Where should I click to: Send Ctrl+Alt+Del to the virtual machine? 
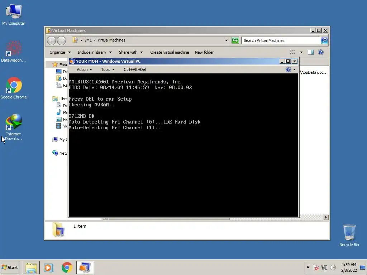click(x=135, y=69)
